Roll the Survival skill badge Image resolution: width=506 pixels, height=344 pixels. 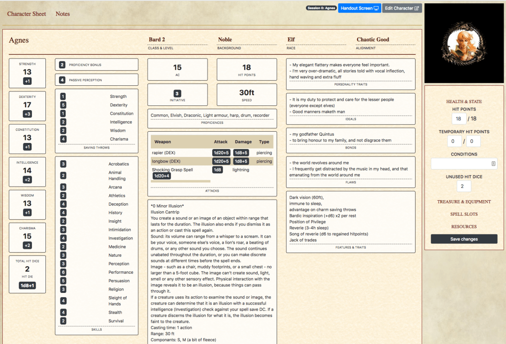pos(63,321)
